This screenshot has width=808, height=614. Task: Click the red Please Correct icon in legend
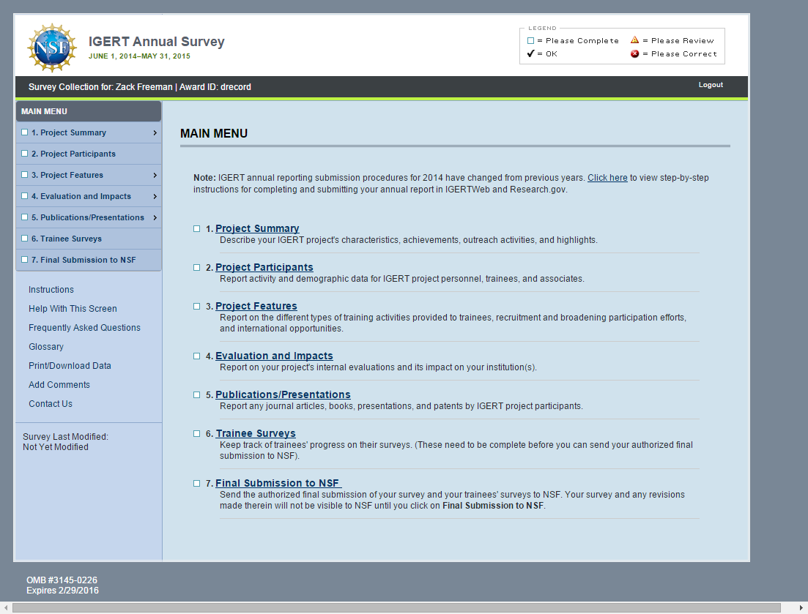634,54
